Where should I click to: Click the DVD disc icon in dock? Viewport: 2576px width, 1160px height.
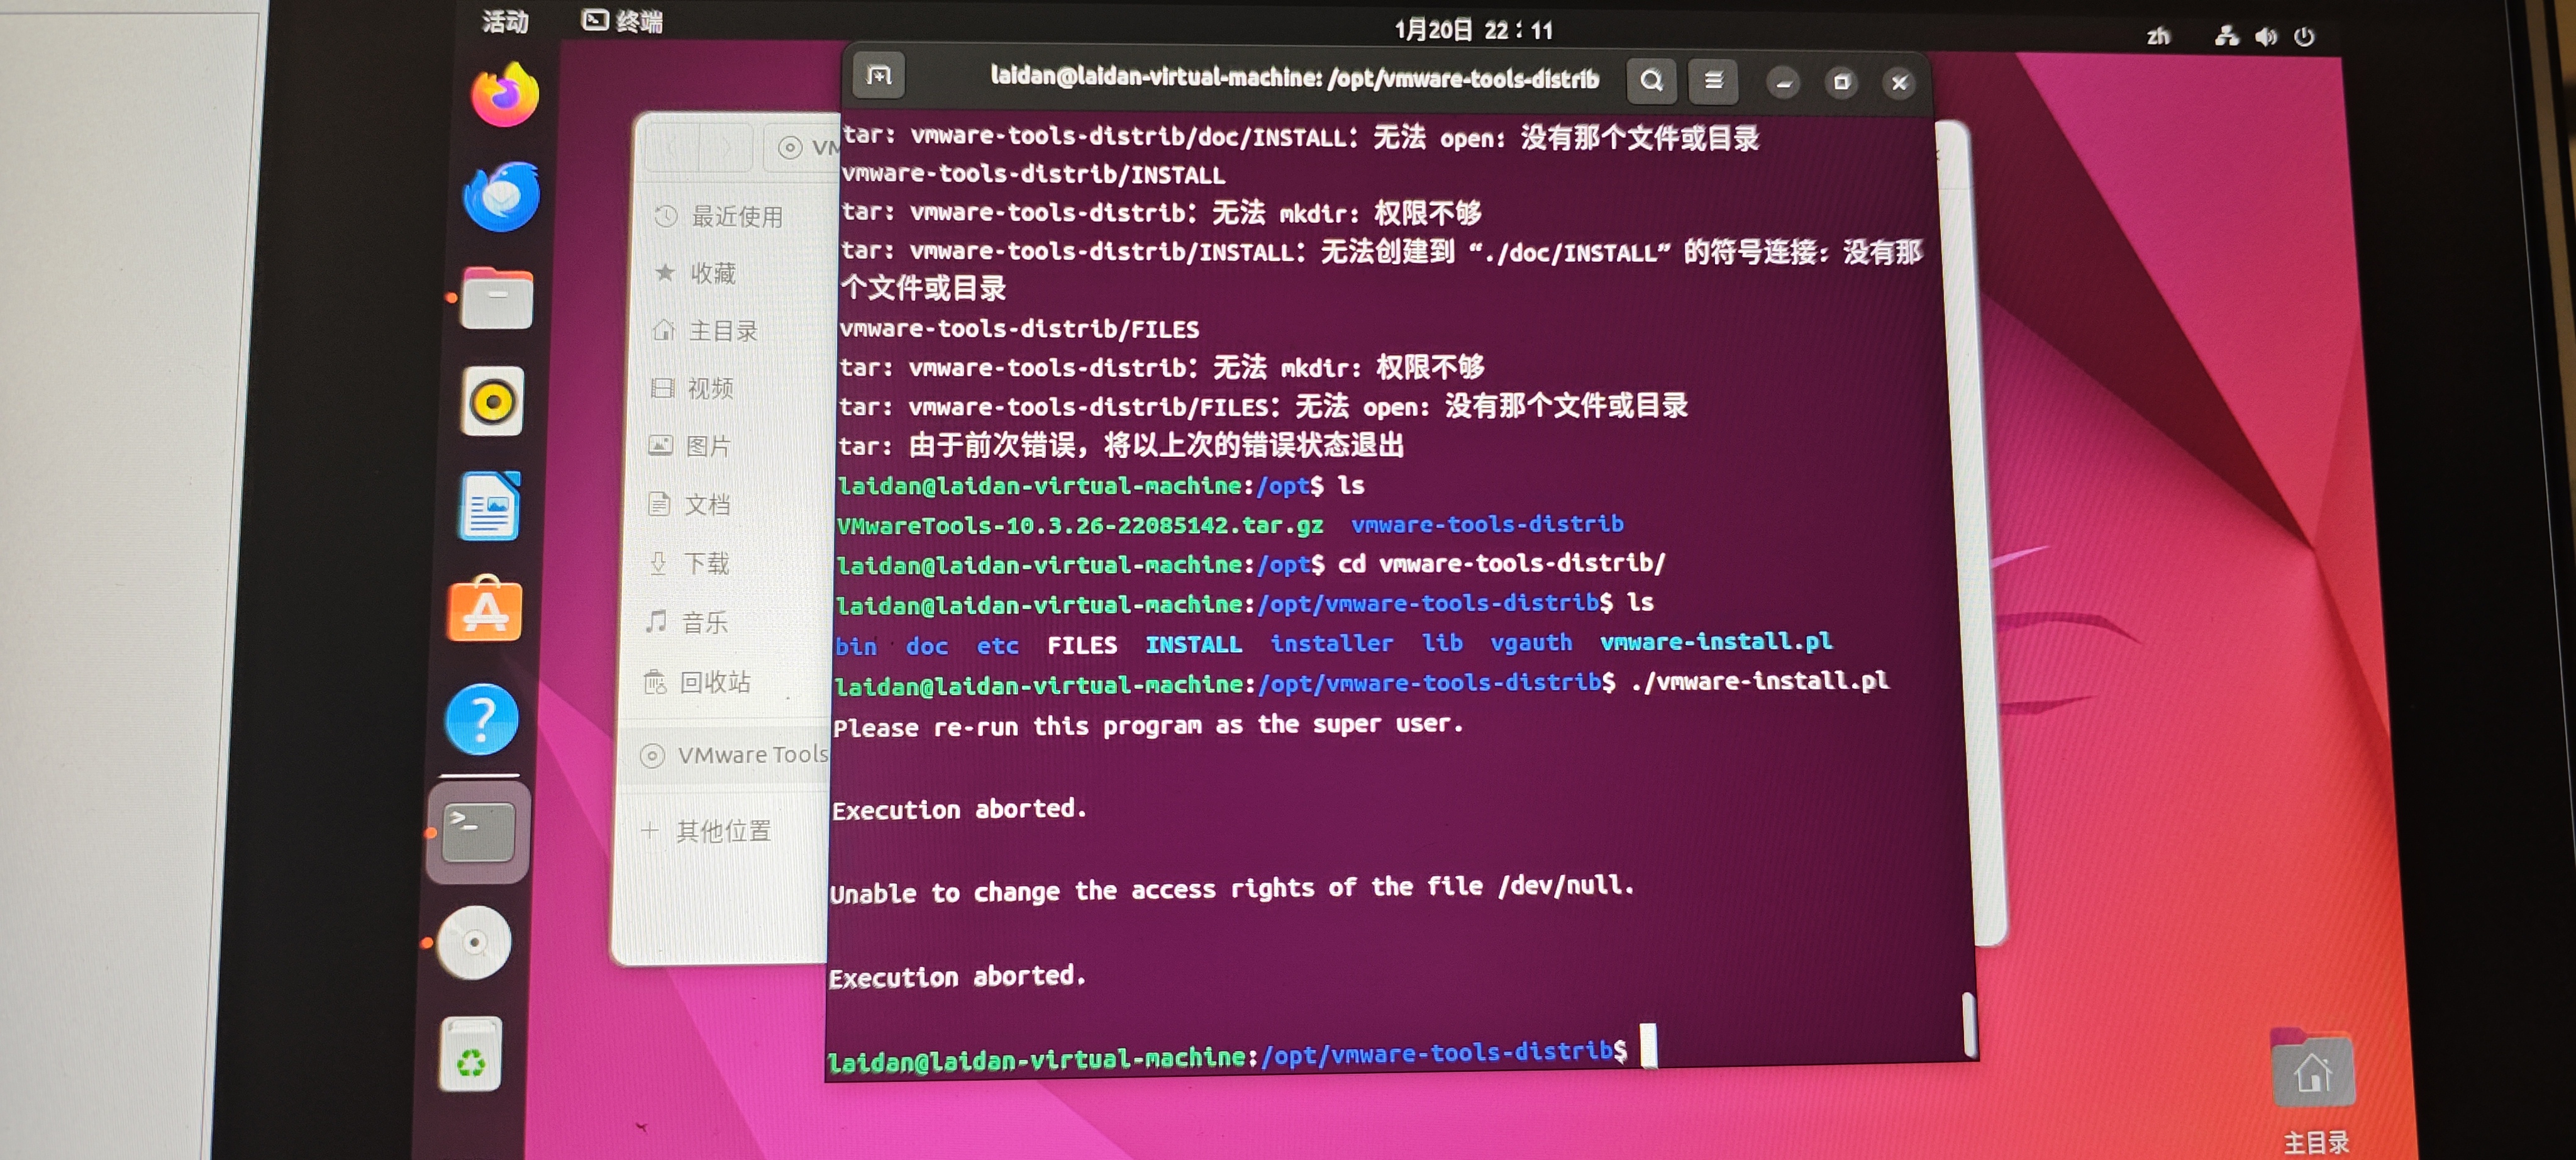tap(474, 942)
